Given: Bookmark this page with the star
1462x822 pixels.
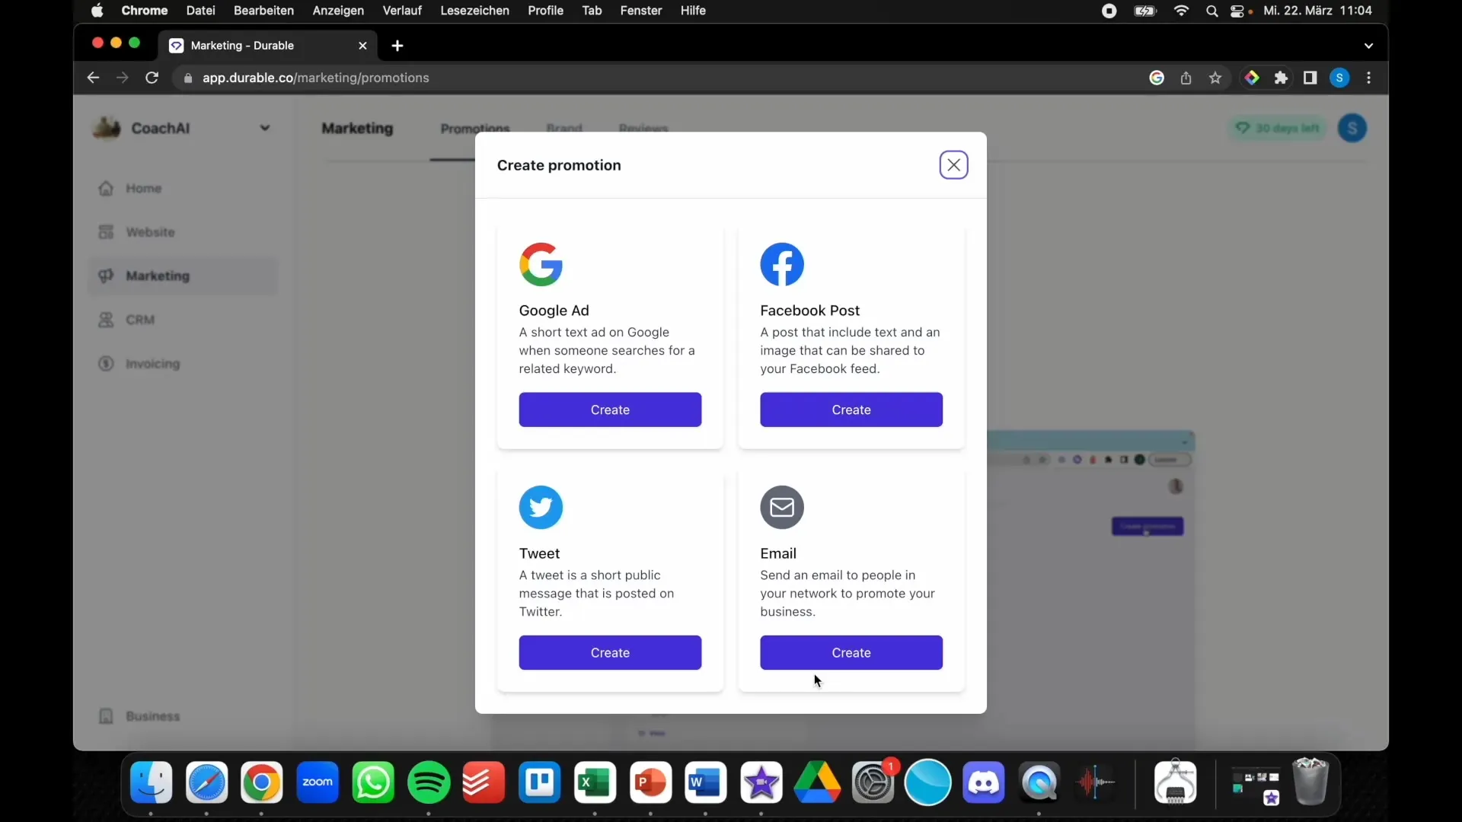Looking at the screenshot, I should point(1215,78).
